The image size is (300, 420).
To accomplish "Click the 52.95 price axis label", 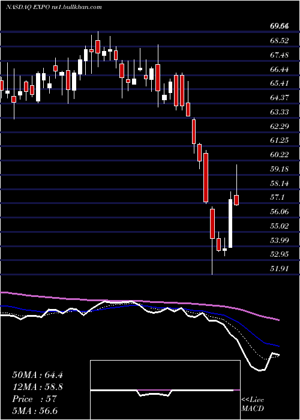I will tap(280, 254).
